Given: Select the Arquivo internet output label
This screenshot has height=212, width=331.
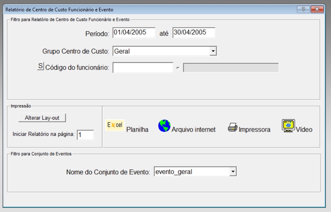Looking at the screenshot, I should coord(193,129).
